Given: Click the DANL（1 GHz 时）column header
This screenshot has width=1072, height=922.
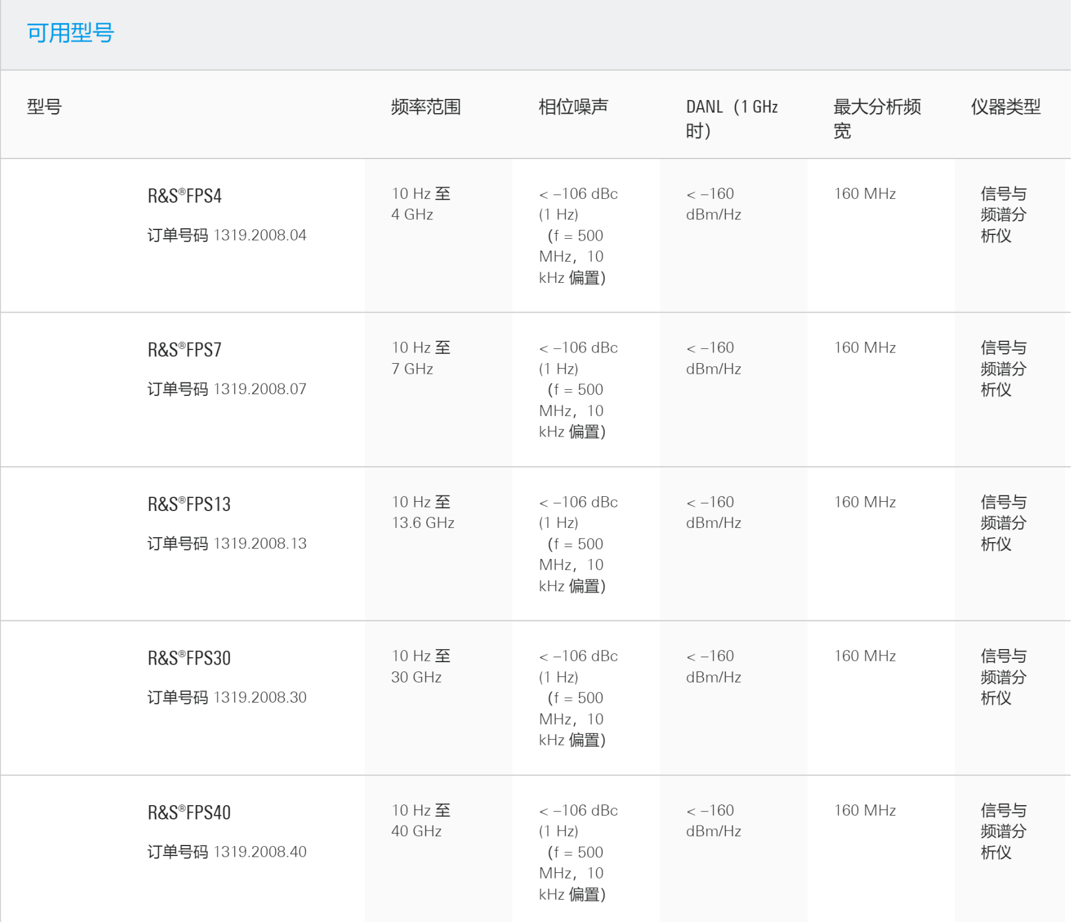Looking at the screenshot, I should [x=732, y=119].
